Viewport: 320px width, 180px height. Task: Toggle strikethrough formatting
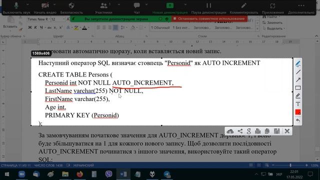49,27
